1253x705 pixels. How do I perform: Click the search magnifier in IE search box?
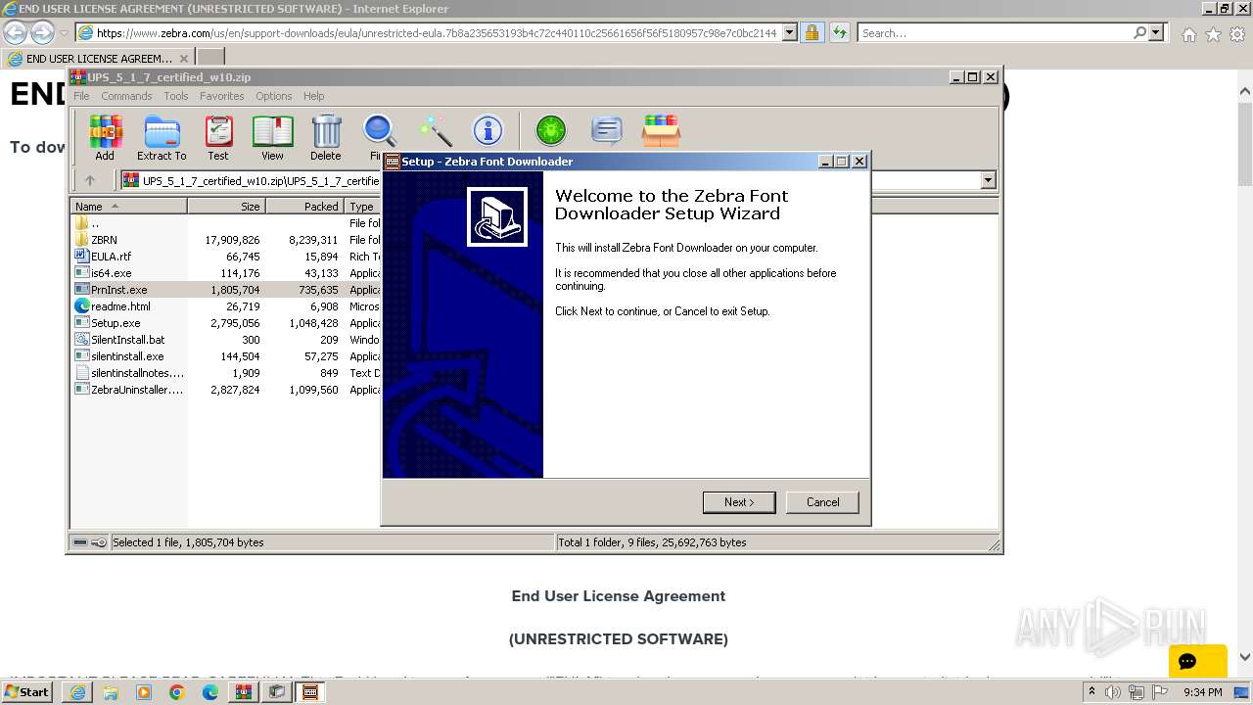point(1139,33)
